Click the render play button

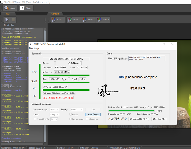point(7,19)
